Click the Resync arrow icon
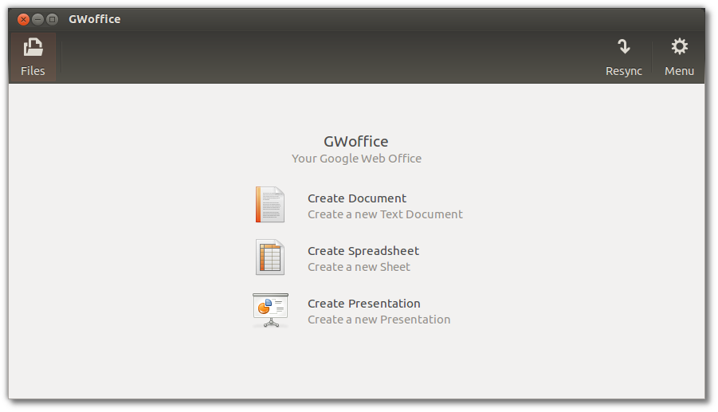 624,47
